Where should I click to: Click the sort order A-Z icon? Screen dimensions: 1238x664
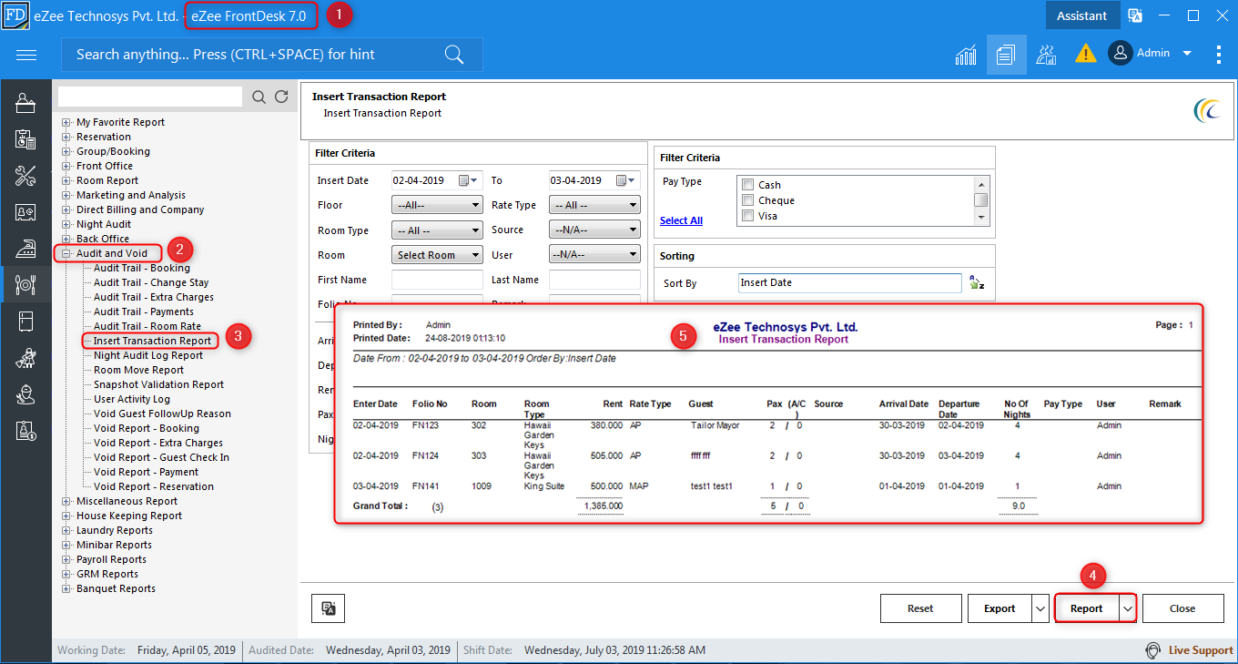coord(977,283)
